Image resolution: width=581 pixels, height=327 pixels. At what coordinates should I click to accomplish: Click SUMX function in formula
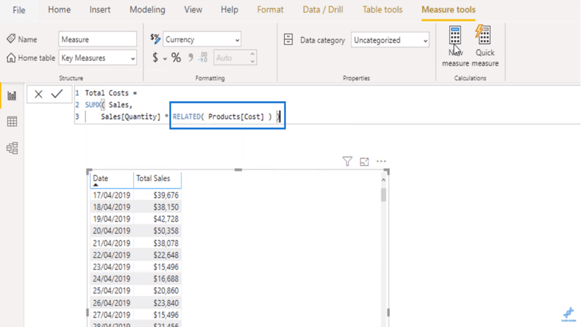click(93, 105)
